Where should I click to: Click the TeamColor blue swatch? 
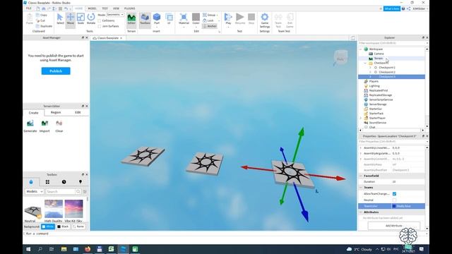(394, 206)
